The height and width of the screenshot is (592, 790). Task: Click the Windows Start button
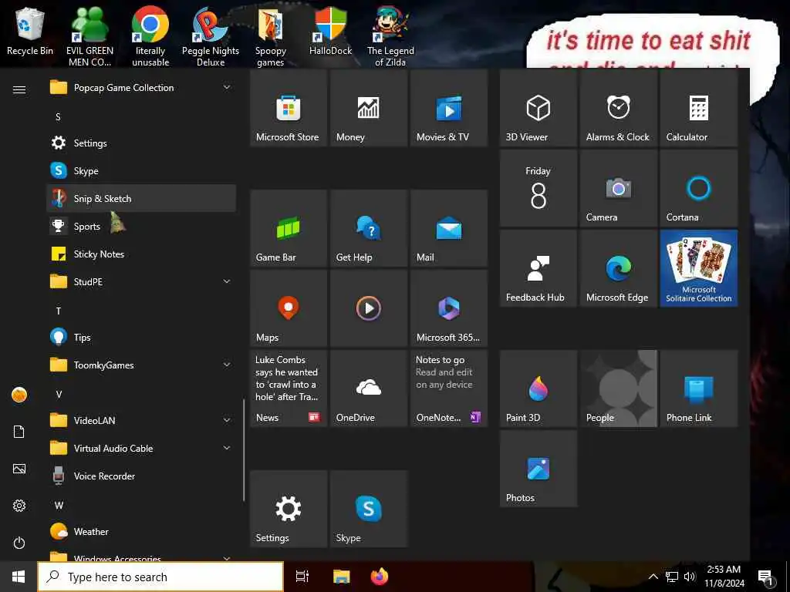(x=19, y=577)
